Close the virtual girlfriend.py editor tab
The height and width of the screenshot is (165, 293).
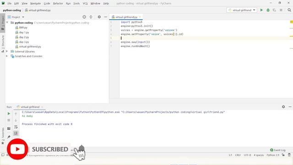click(140, 17)
